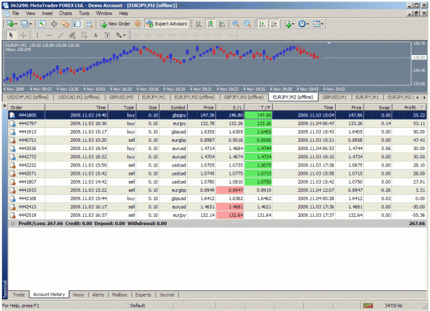Screen dimensions: 430x311
Task: Click the Order column header
Action: (27, 107)
